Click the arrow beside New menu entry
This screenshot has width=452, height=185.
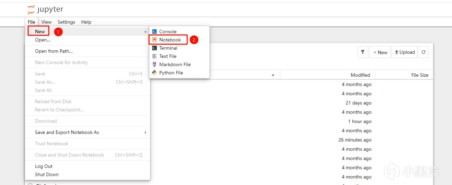click(x=146, y=32)
